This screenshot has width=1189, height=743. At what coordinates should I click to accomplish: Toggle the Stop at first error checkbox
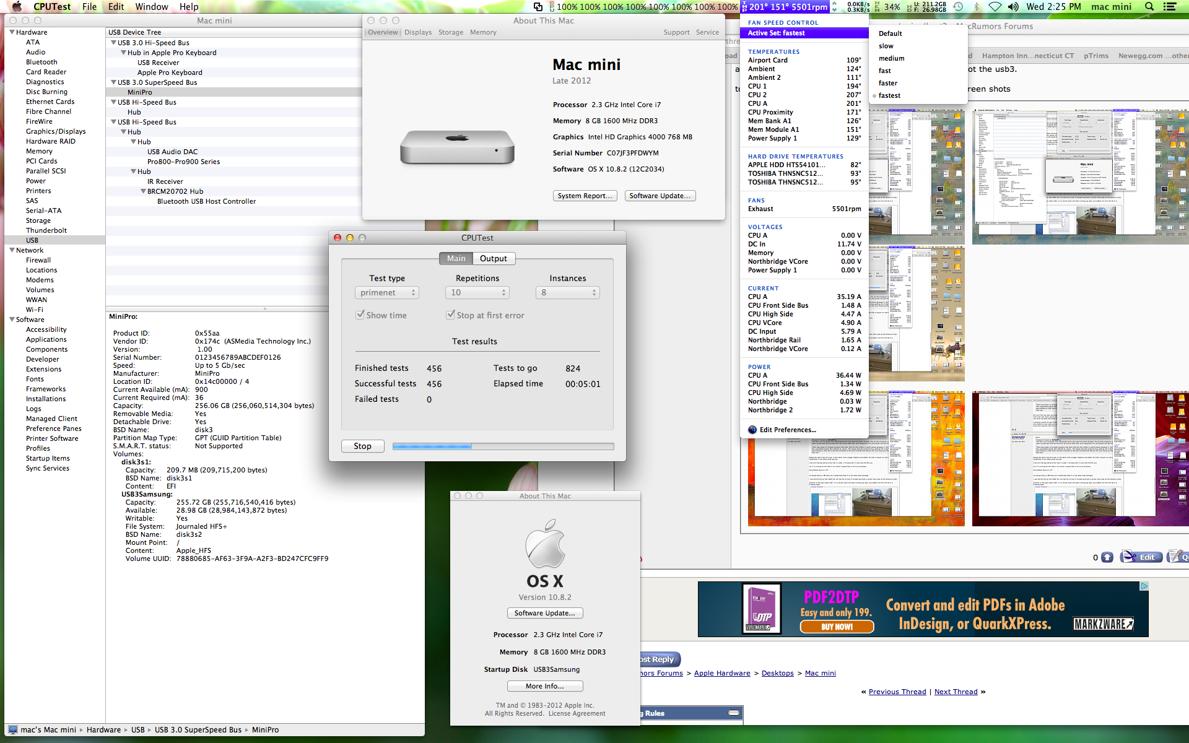click(451, 315)
